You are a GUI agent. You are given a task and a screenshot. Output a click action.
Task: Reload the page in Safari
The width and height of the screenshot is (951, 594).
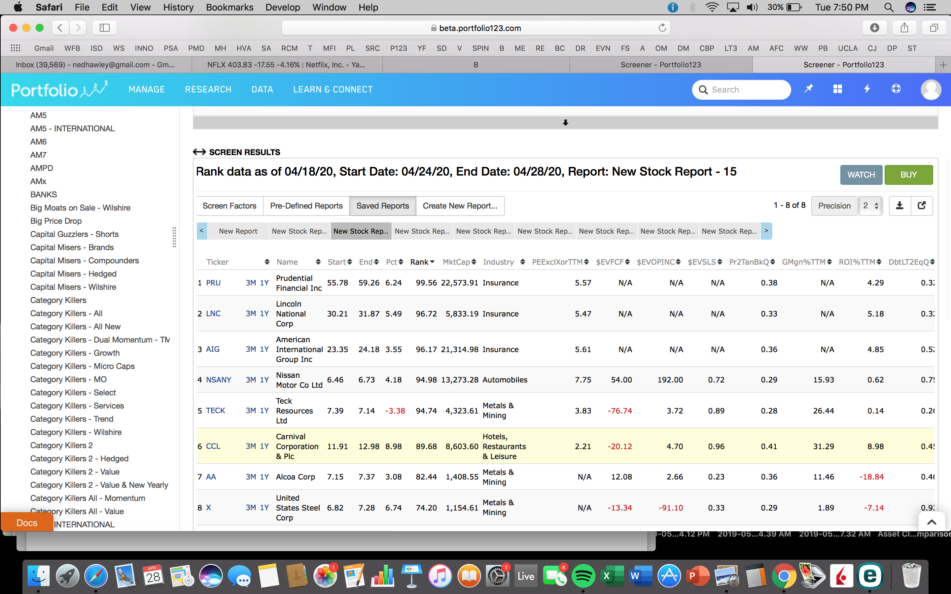click(x=662, y=28)
